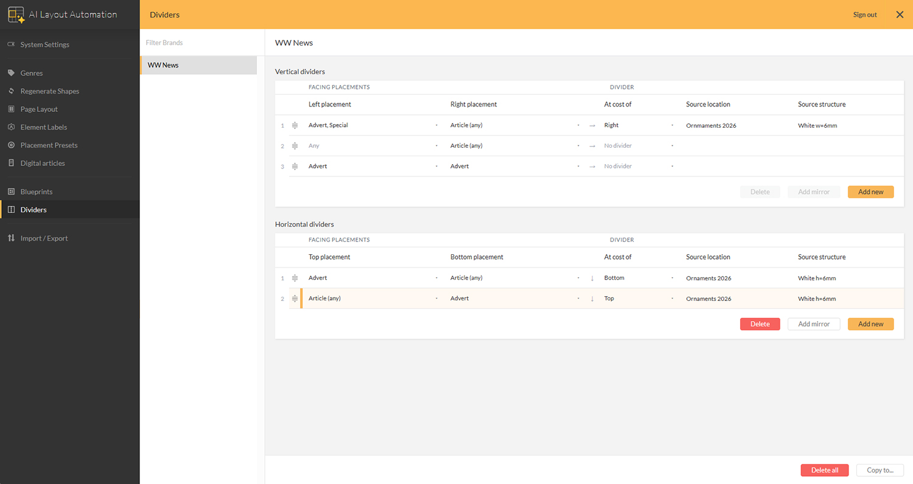Screen dimensions: 913x484
Task: Click down arrow icon in horizontal Advert row
Action: point(592,278)
